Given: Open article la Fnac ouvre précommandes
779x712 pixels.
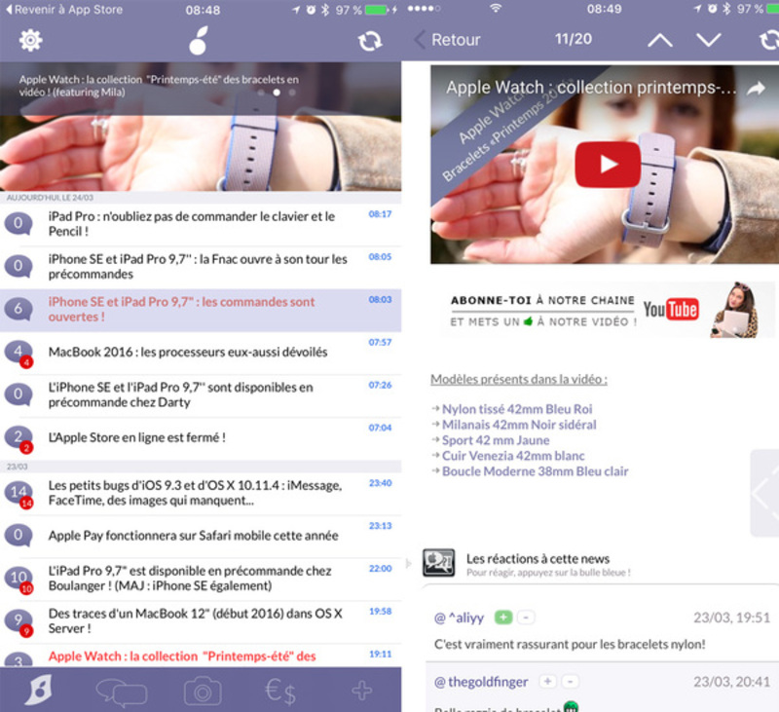Looking at the screenshot, I should pos(201,267).
